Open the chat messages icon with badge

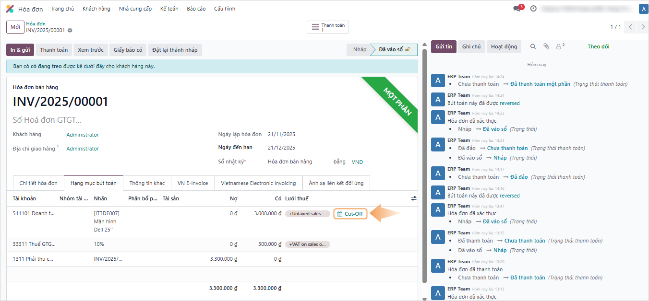pyautogui.click(x=517, y=9)
